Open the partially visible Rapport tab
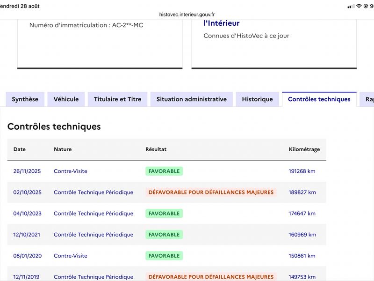This screenshot has height=281, width=374. point(367,99)
